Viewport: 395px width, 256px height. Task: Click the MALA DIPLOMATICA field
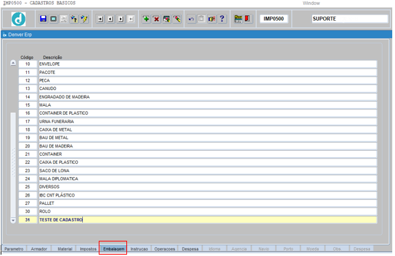[x=208, y=179]
